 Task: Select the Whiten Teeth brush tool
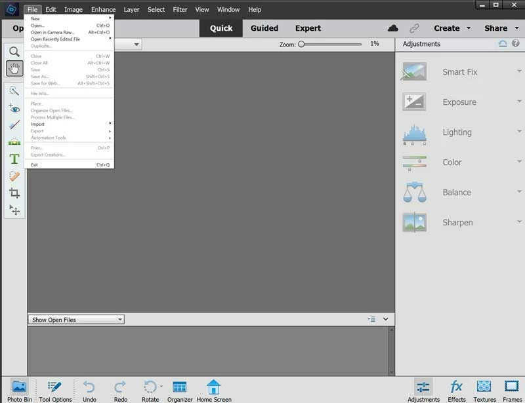[14, 125]
